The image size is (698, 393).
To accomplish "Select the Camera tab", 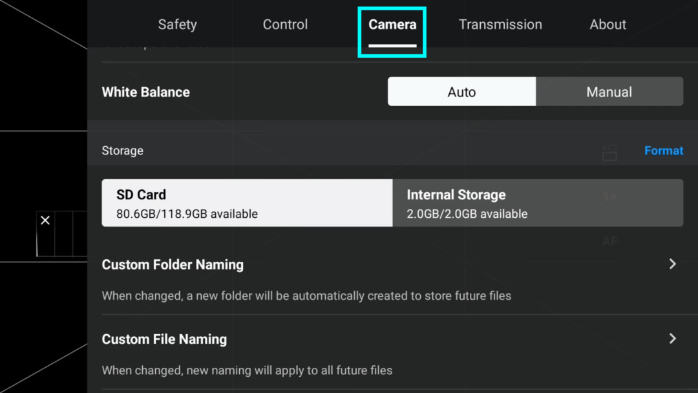I will point(392,24).
